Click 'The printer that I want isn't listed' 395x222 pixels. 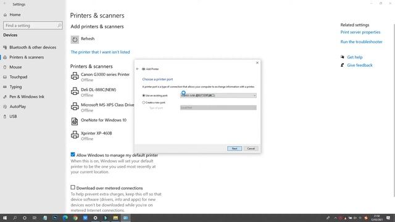point(100,52)
